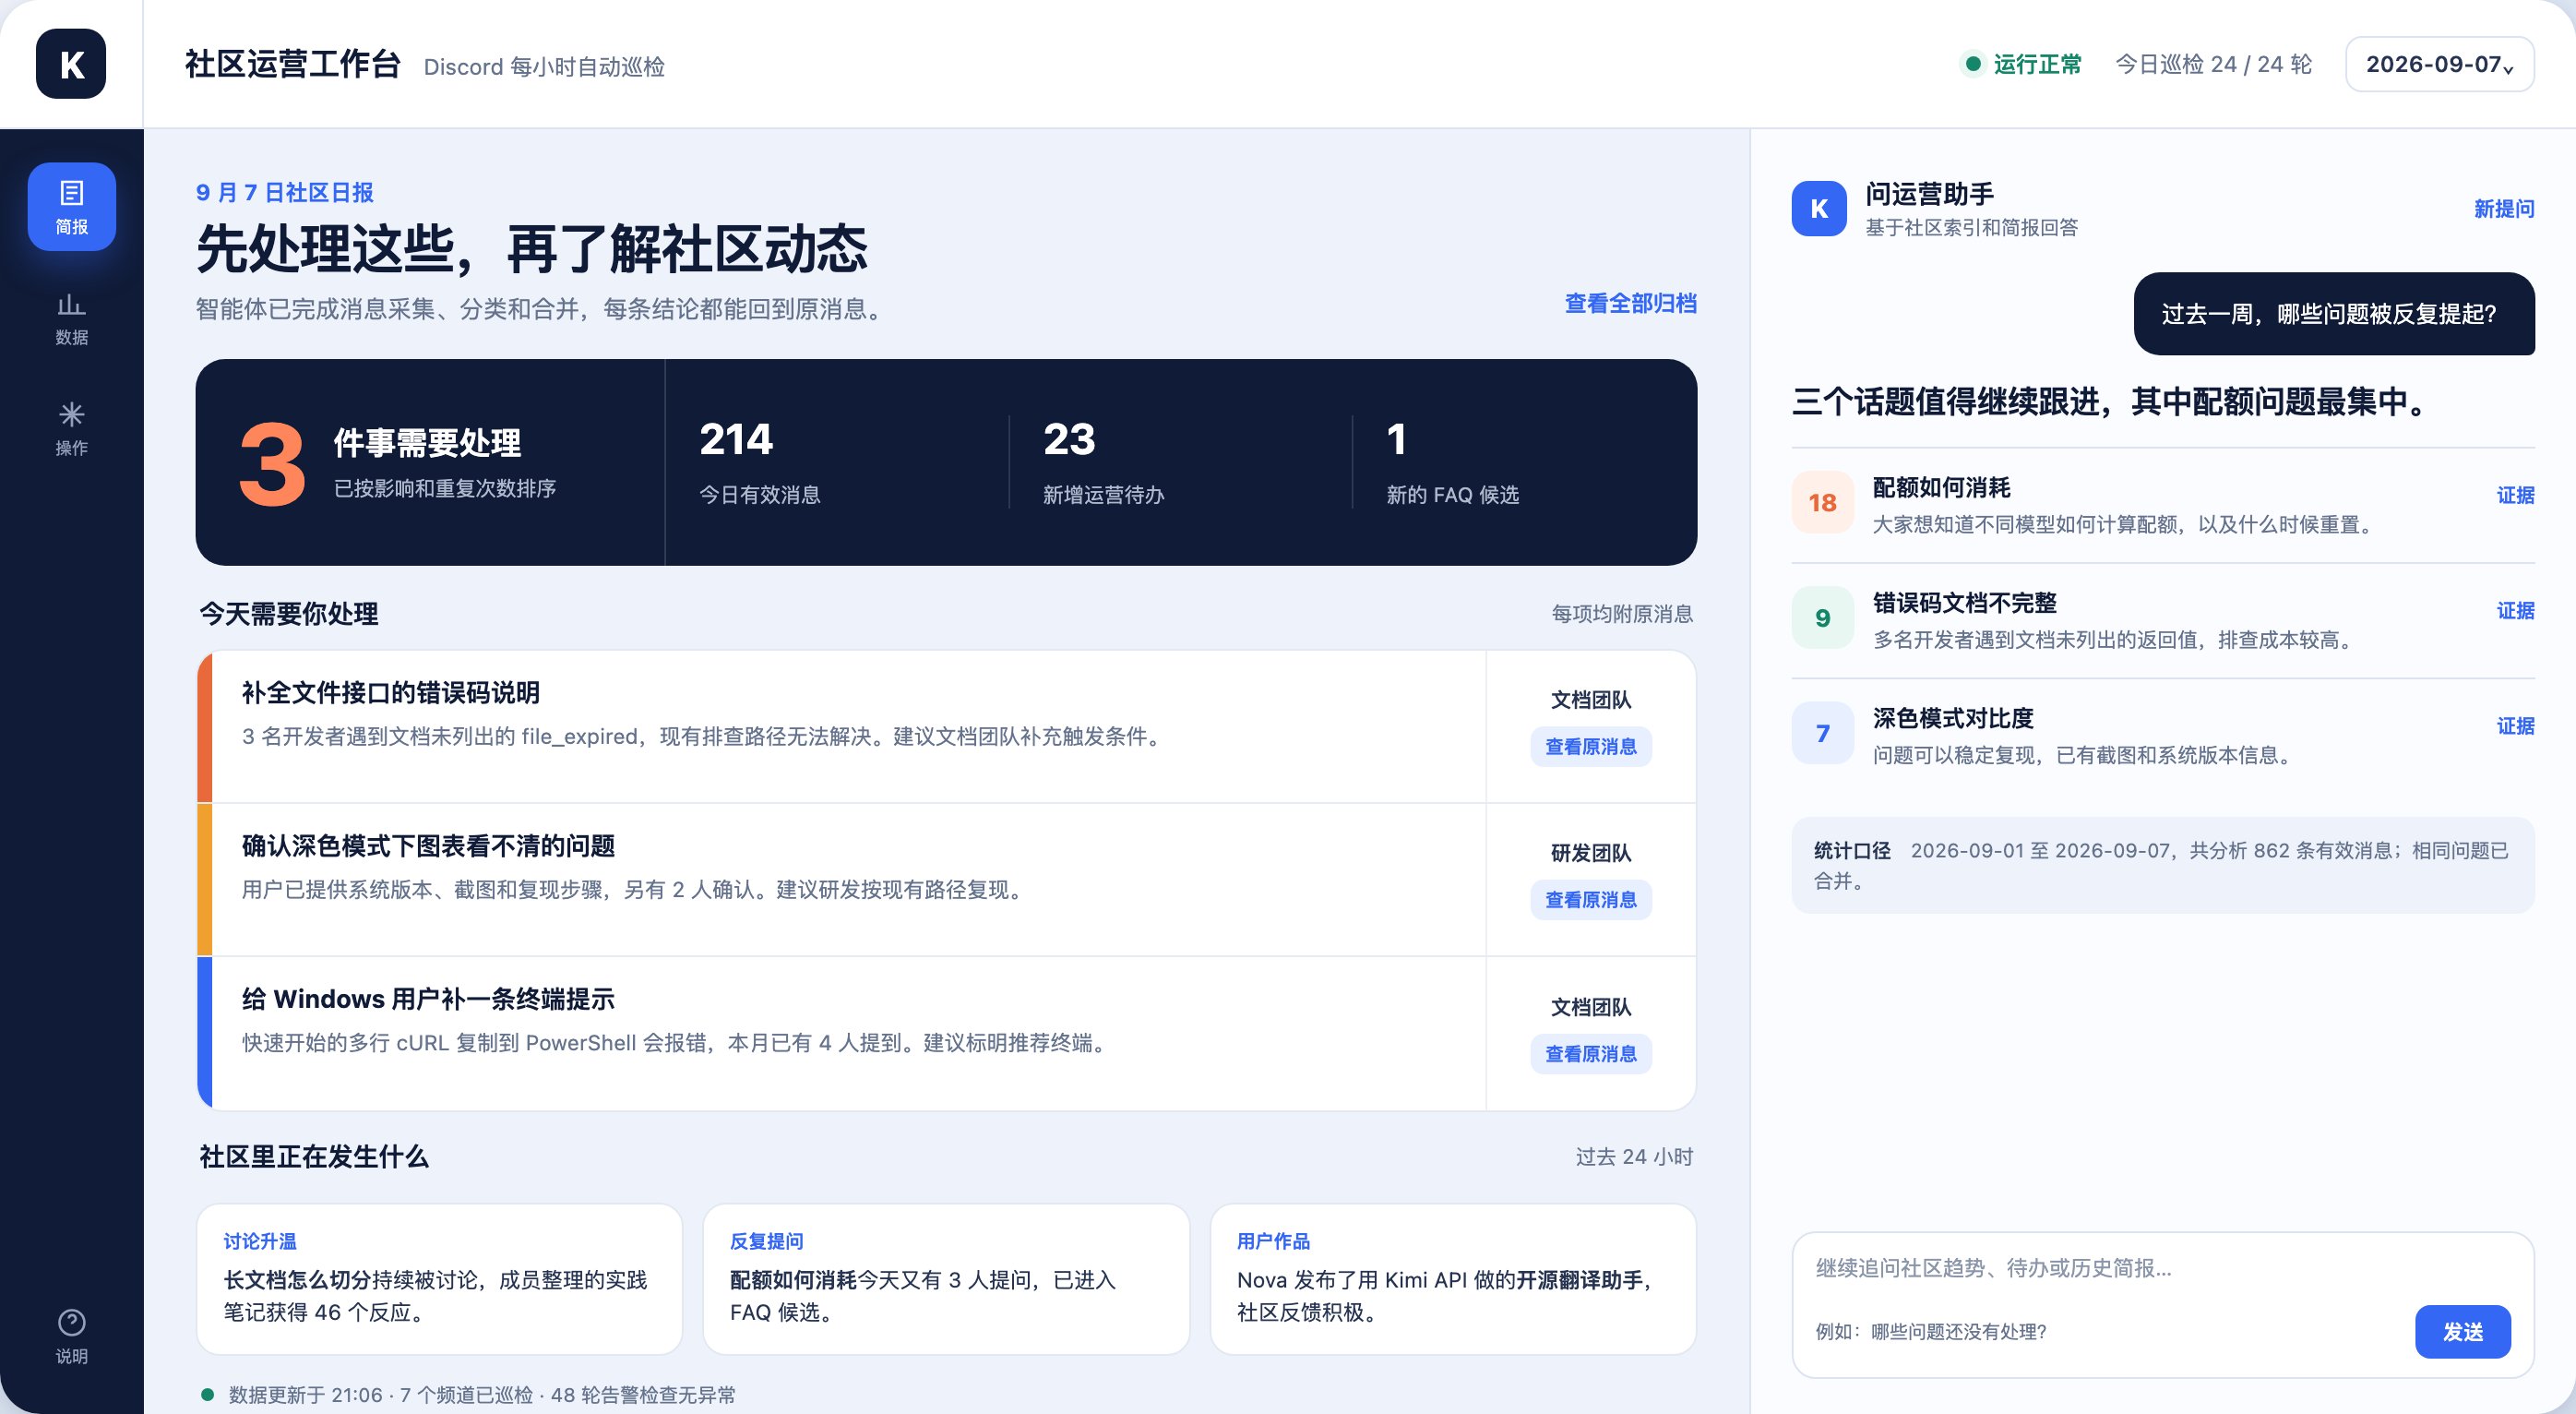Click 新提问 in assistant panel
Image resolution: width=2576 pixels, height=1414 pixels.
pos(2504,209)
